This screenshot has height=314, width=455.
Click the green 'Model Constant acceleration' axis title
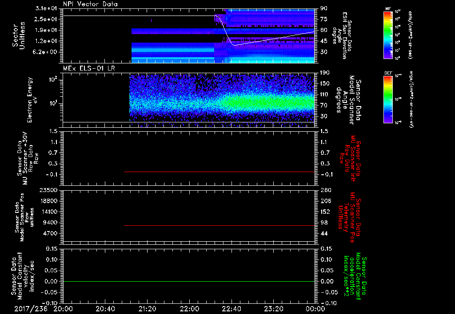coord(355,276)
